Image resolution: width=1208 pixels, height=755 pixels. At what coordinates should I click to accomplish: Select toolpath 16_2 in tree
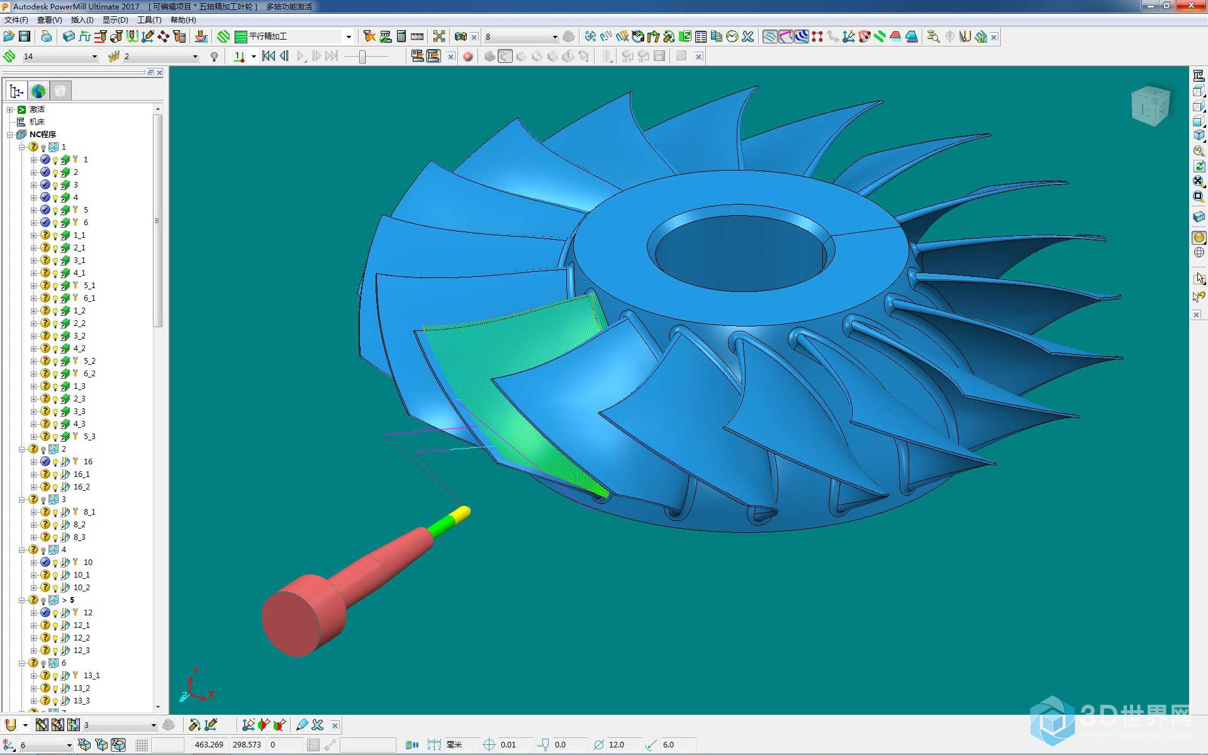[x=82, y=487]
